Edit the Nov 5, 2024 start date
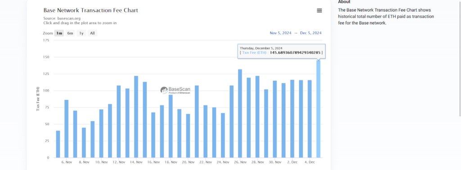 coord(280,33)
